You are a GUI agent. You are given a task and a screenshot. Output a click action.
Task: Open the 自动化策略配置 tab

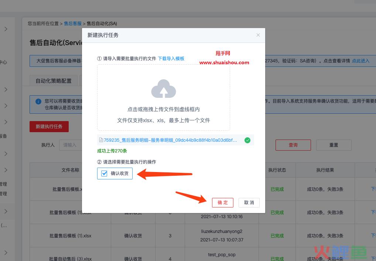(54, 81)
